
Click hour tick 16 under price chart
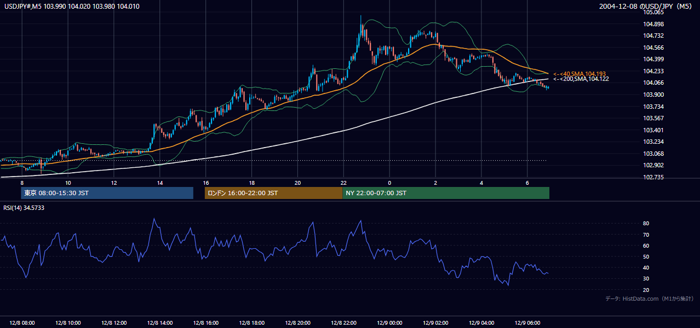click(x=206, y=183)
